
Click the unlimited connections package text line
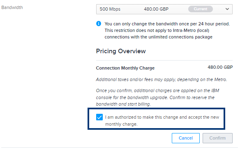pyautogui.click(x=159, y=37)
